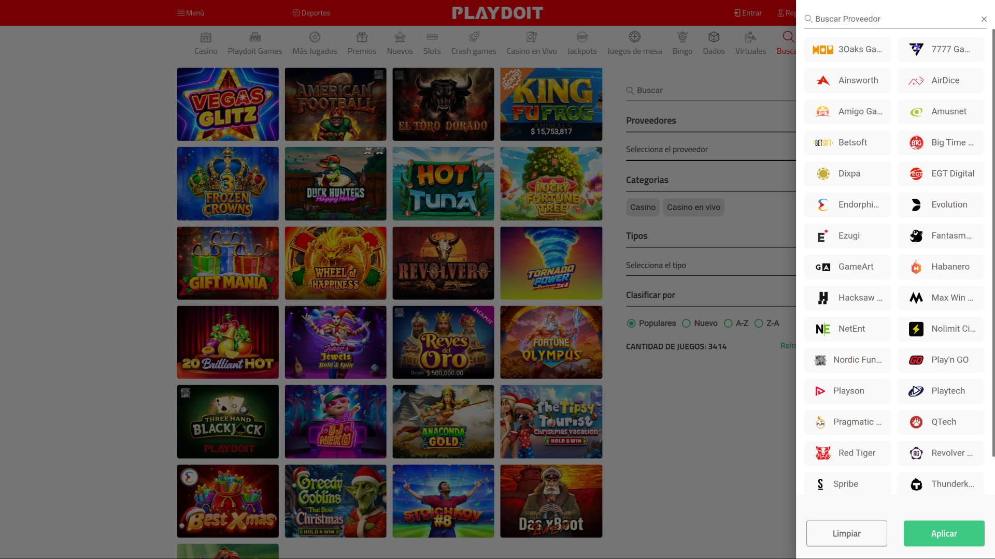Click Limpiar to clear filters
Screen dimensions: 995x559
pos(846,533)
